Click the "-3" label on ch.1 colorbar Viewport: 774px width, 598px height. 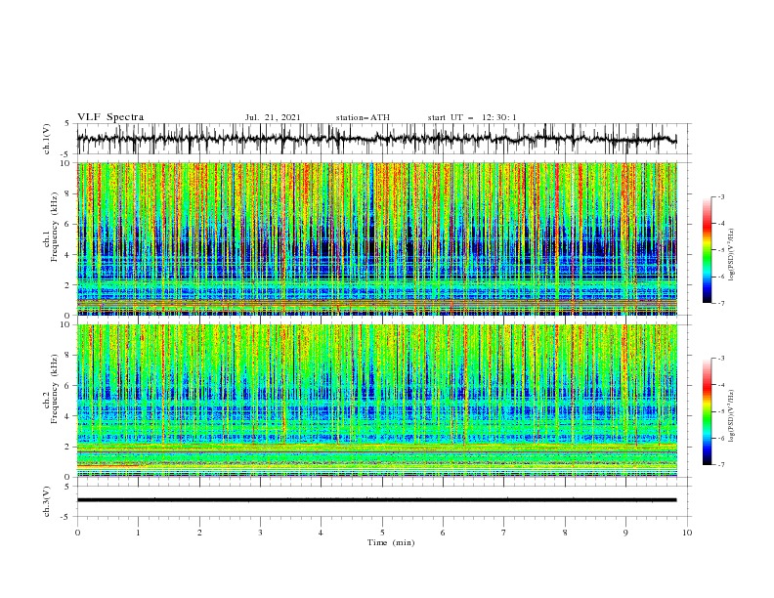[721, 196]
